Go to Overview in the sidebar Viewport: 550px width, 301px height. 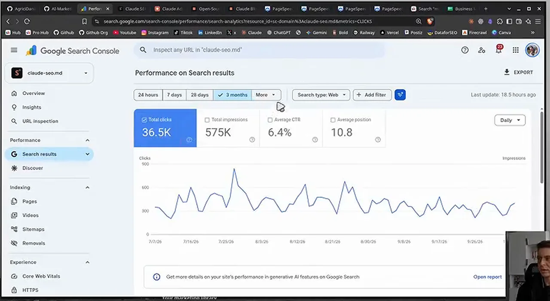34,93
